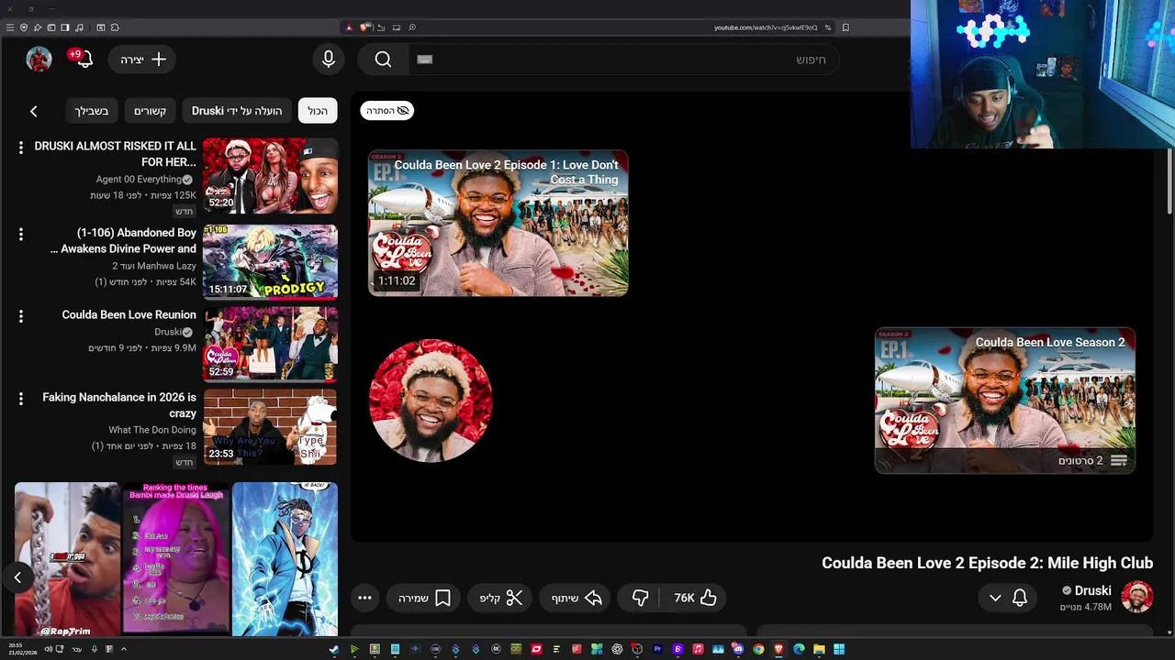
Task: Click the magnifying glass search button
Action: tap(383, 60)
